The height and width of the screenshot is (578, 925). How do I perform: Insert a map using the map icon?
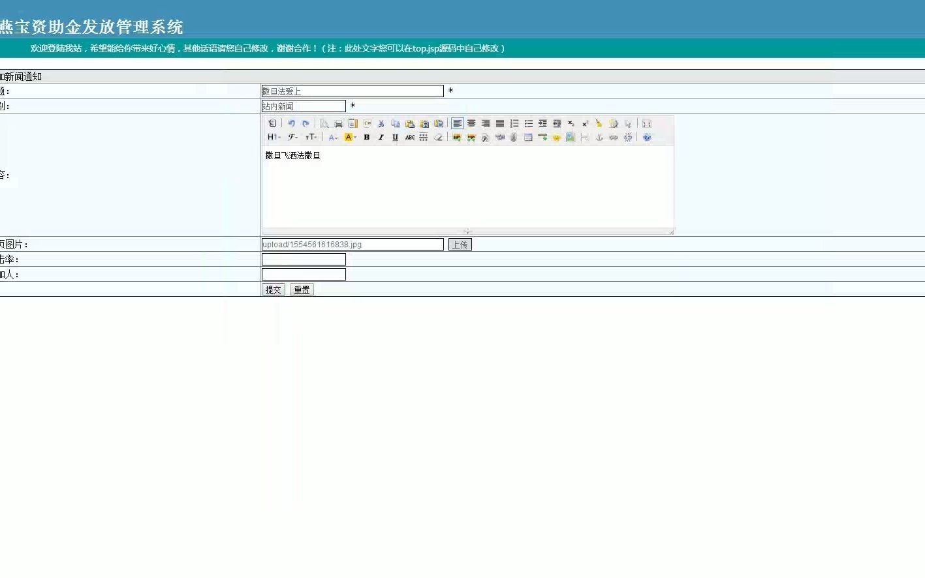(x=571, y=137)
